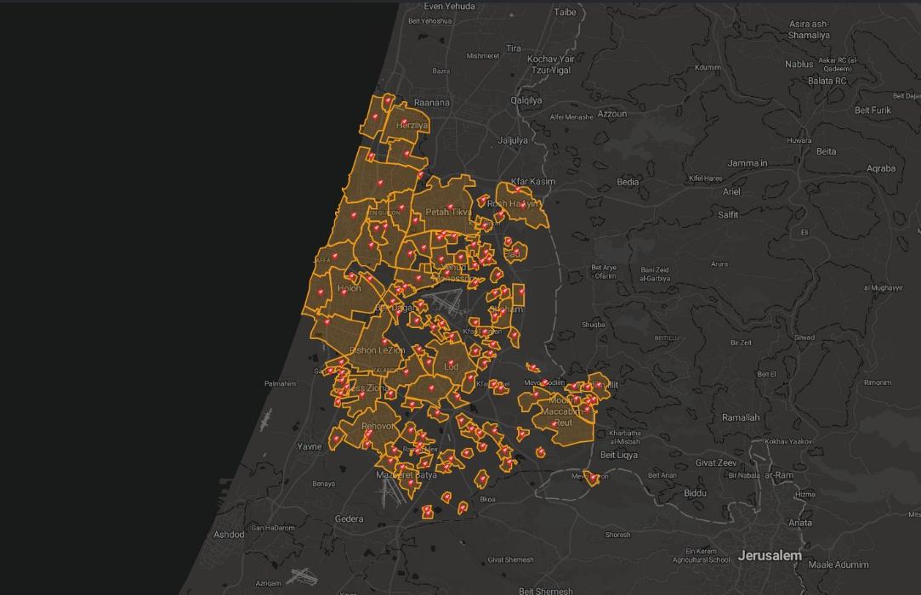Click the Yavne label
Image resolution: width=921 pixels, height=595 pixels.
click(x=309, y=445)
